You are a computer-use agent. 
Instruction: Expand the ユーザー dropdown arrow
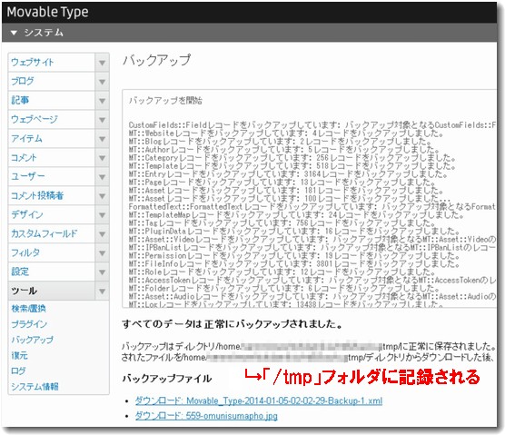(x=102, y=177)
